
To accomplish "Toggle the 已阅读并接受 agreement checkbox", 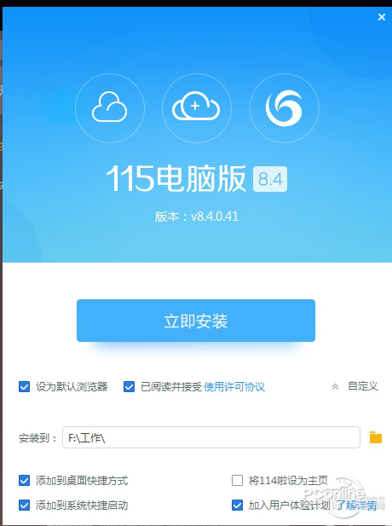I will pyautogui.click(x=129, y=386).
